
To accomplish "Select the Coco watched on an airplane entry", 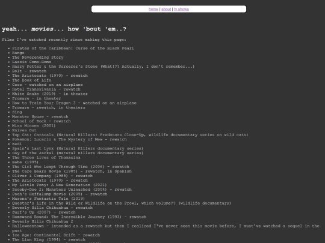I will pyautogui.click(x=48, y=85).
